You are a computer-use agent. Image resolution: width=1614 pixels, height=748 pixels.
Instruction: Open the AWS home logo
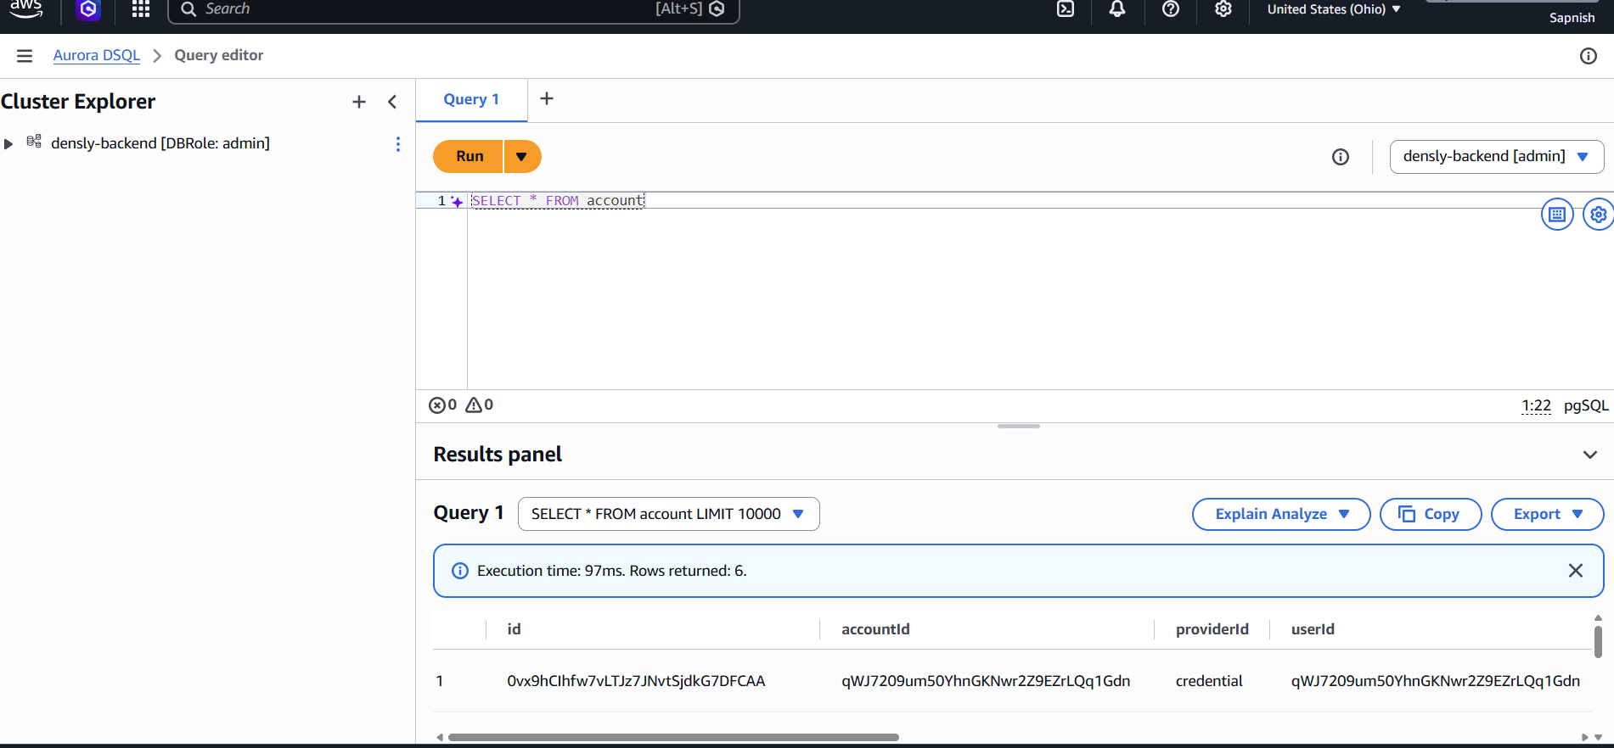tap(25, 8)
